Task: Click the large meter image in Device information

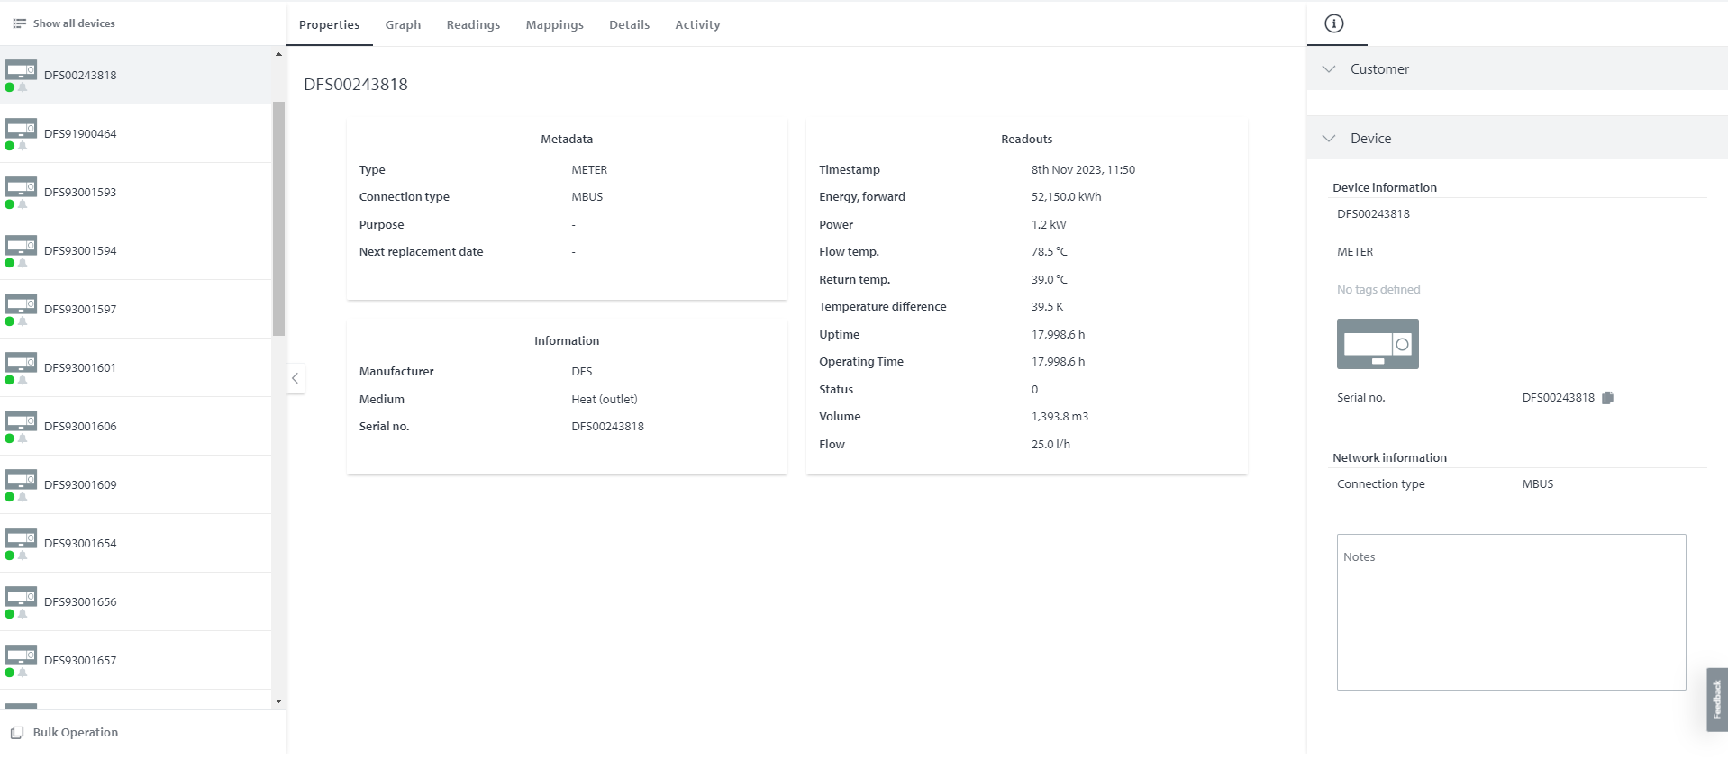Action: (1377, 344)
